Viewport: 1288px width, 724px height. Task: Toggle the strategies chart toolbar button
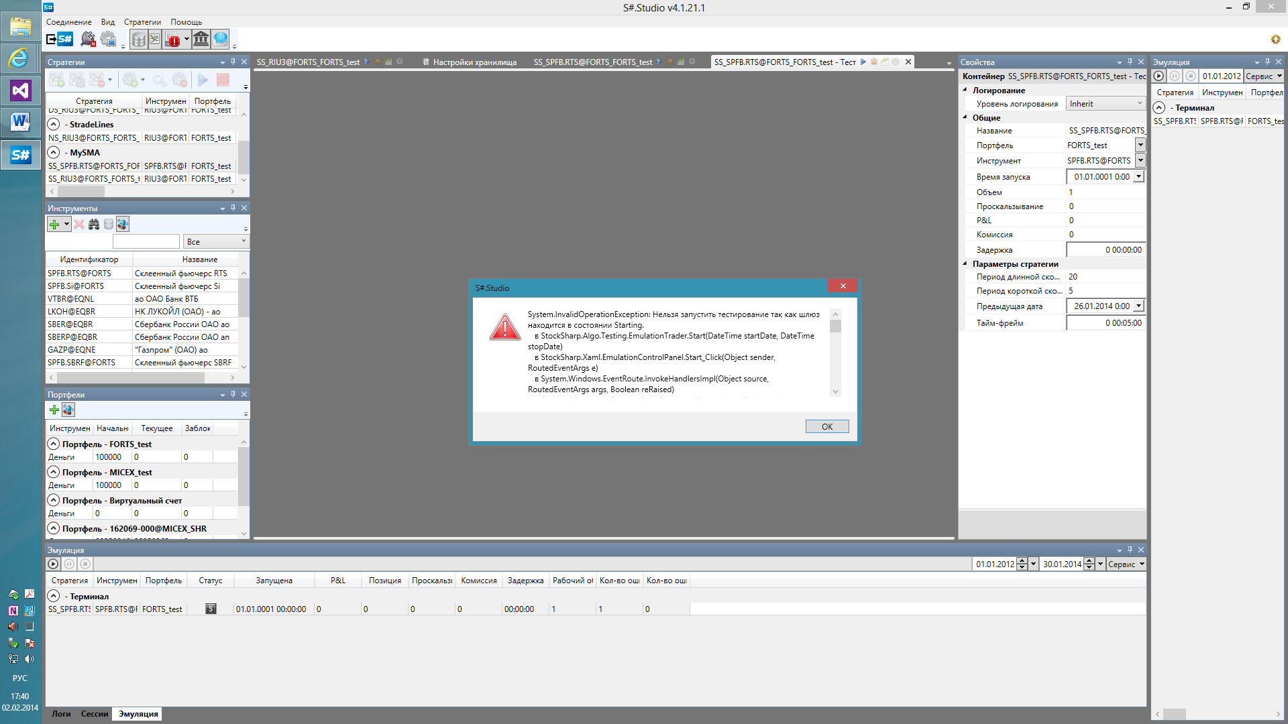pos(155,40)
